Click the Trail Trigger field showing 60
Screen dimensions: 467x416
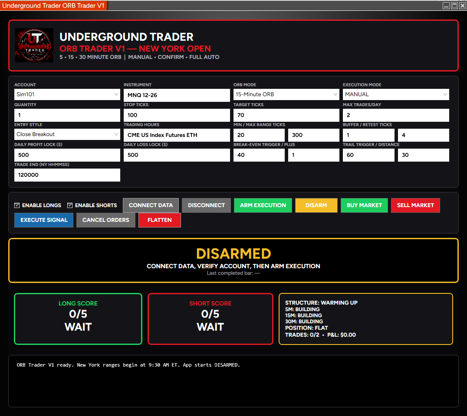[368, 155]
